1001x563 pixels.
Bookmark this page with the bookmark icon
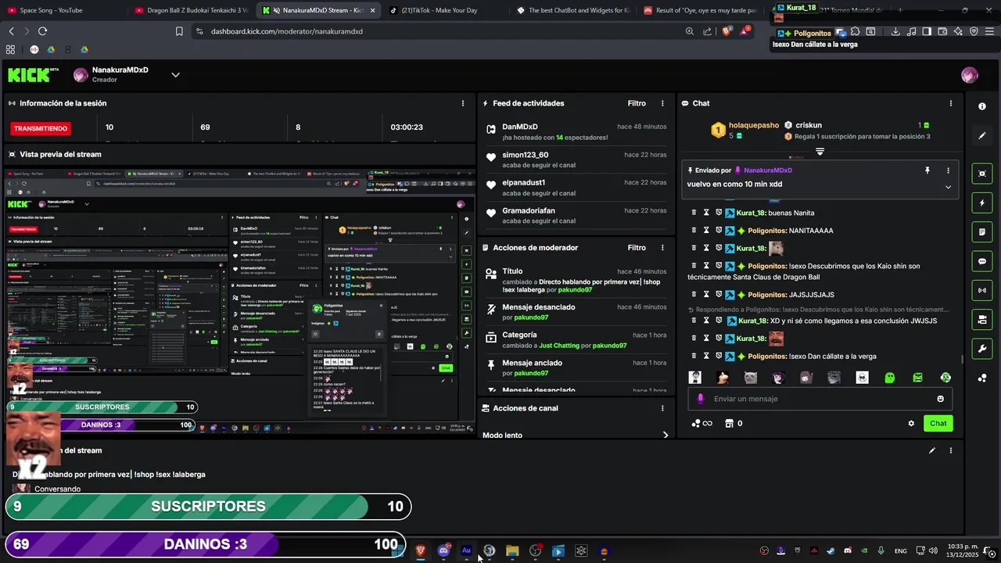[179, 31]
